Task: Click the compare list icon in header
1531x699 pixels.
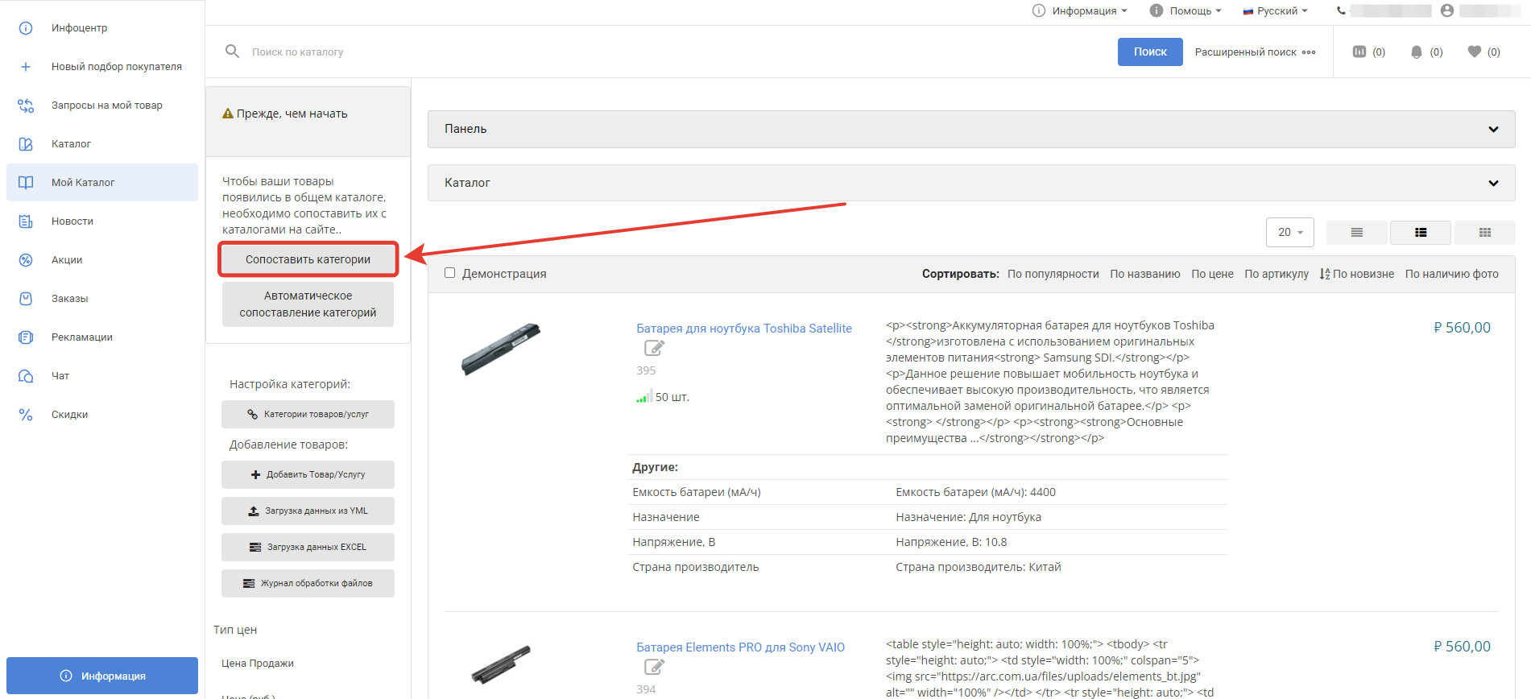Action: point(1359,52)
